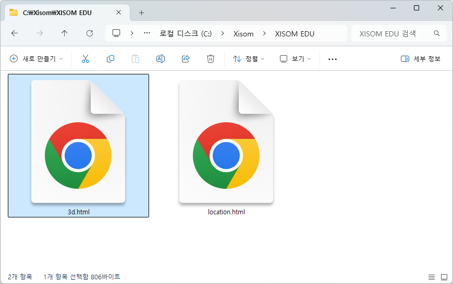
Task: Open the See more ellipsis menu
Action: click(333, 59)
